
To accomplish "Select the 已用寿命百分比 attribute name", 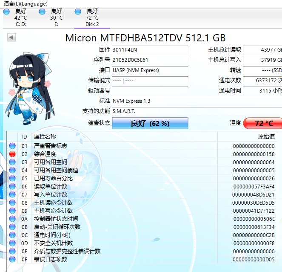I will point(54,178).
